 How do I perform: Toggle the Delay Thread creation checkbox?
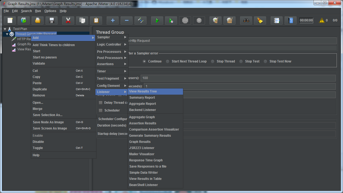tap(101, 103)
